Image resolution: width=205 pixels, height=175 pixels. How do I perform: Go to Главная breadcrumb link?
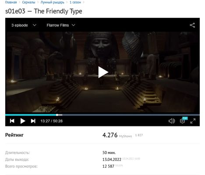coord(11,2)
